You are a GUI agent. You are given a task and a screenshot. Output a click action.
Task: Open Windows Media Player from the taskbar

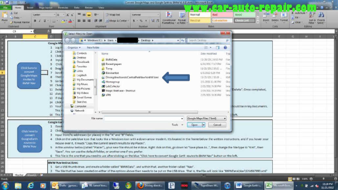click(x=43, y=185)
